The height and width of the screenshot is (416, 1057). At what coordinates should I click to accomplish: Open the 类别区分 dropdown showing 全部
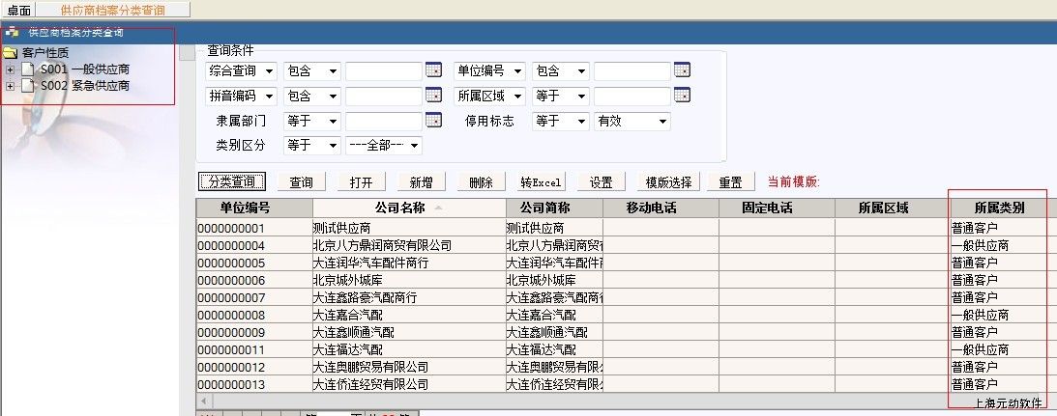coord(383,146)
